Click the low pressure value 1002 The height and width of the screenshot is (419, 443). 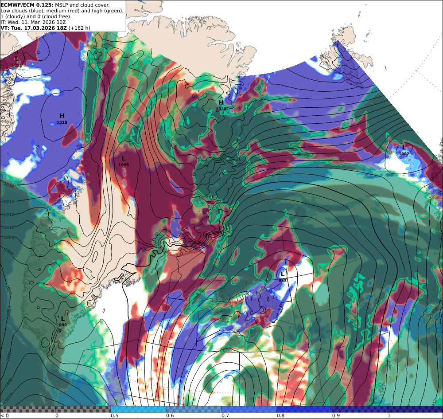pyautogui.click(x=404, y=153)
